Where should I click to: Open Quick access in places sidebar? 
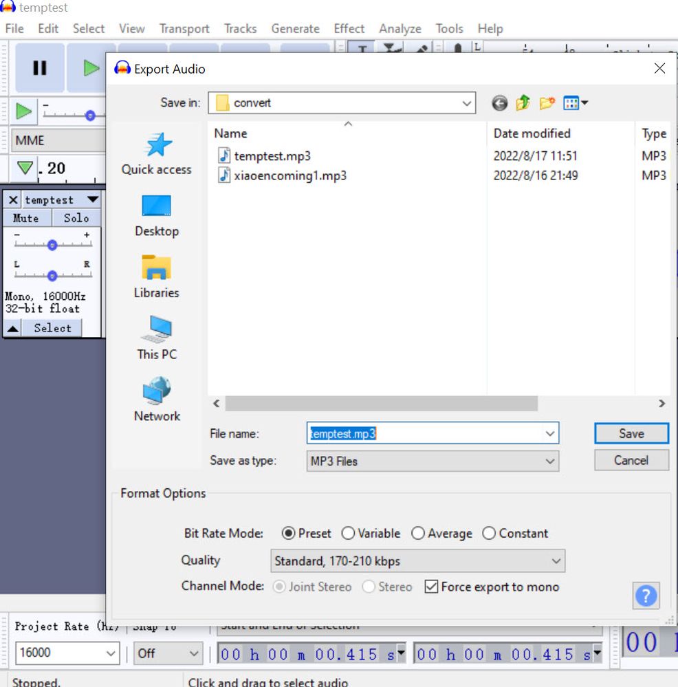(157, 154)
